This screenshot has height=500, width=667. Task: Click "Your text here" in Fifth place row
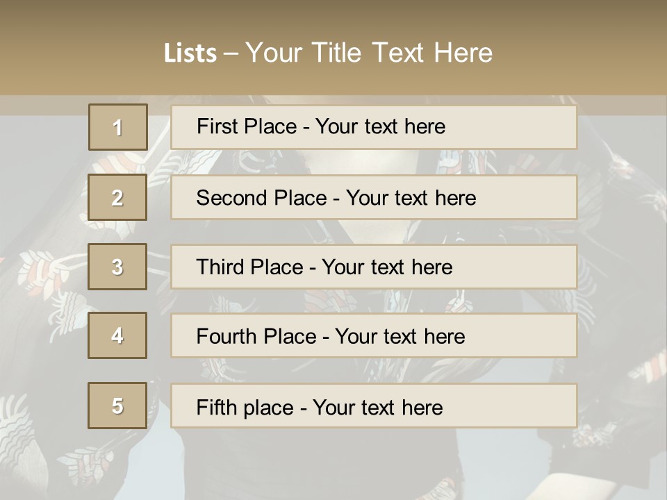coord(377,407)
